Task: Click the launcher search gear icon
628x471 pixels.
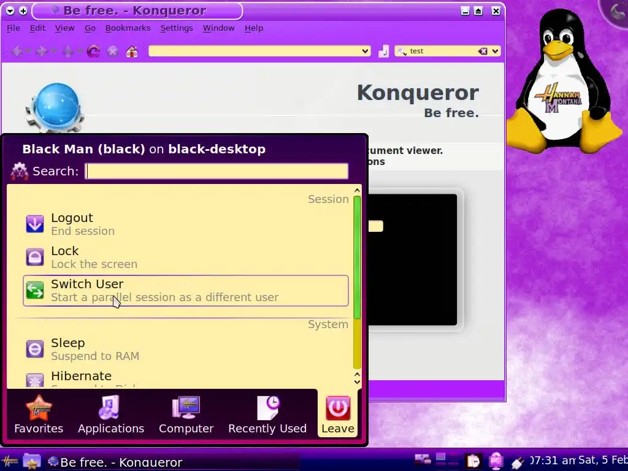Action: (19, 171)
